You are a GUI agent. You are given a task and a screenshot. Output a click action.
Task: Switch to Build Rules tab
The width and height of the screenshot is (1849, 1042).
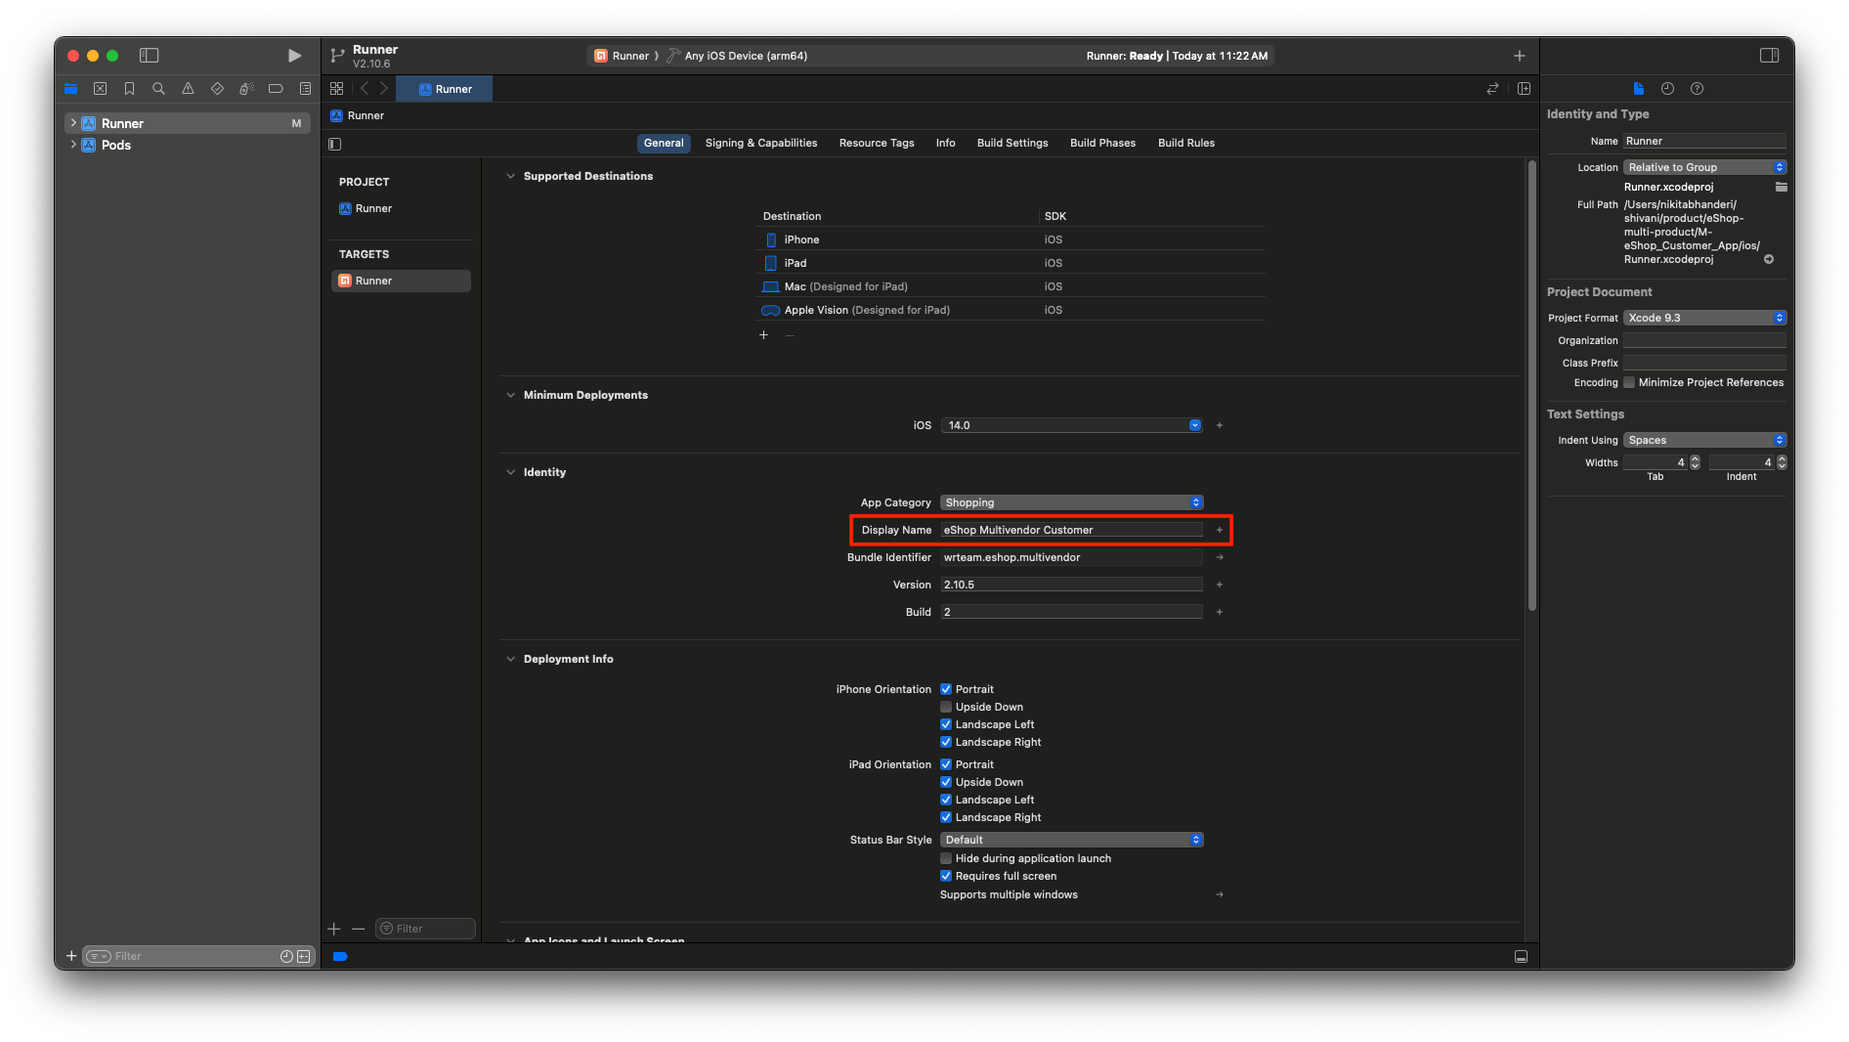pos(1186,143)
